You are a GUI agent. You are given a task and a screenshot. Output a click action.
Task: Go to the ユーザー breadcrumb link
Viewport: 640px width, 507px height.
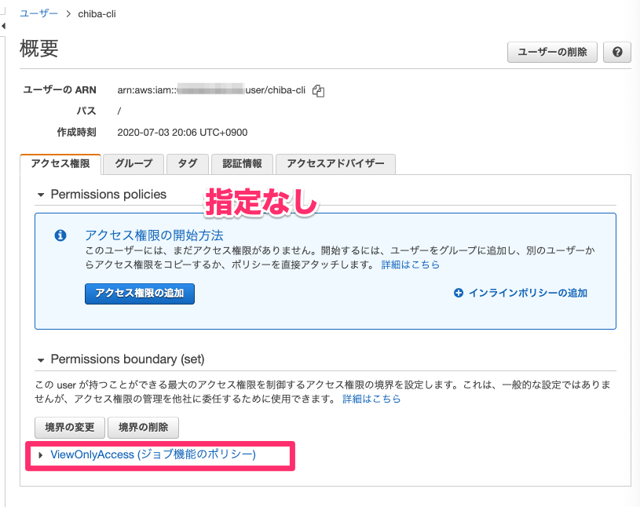point(38,13)
